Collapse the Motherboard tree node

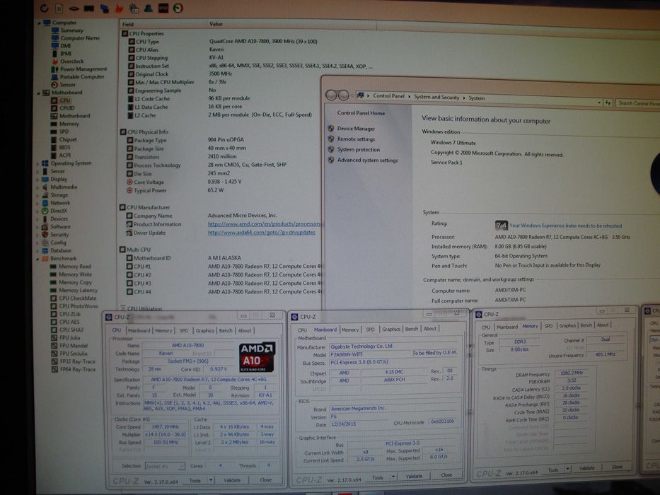(x=39, y=93)
